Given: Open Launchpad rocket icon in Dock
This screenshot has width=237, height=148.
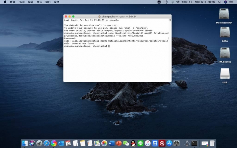Looking at the screenshot, I should [39, 143].
